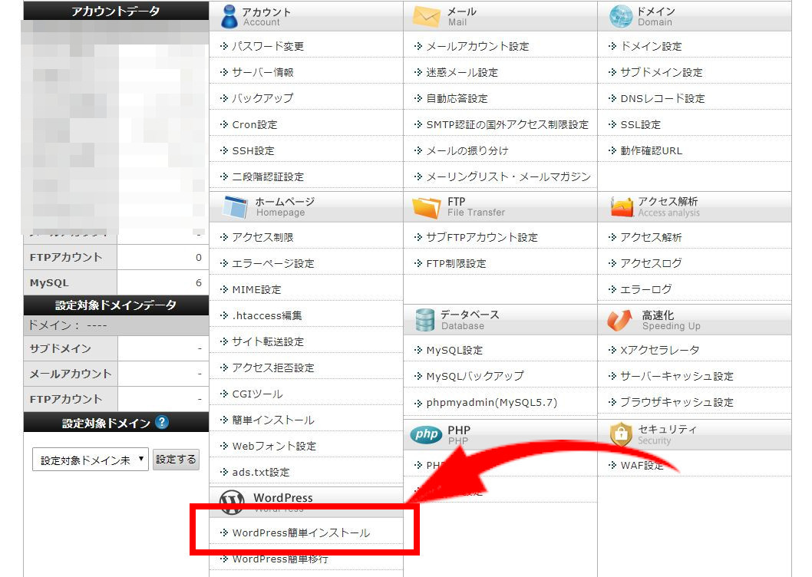Click the FTP folder icon

[x=426, y=207]
